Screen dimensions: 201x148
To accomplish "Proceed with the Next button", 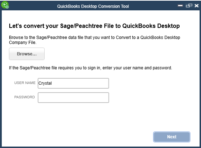I will pyautogui.click(x=172, y=137).
